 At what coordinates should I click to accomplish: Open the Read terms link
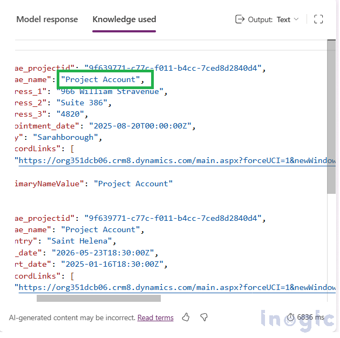tap(155, 317)
